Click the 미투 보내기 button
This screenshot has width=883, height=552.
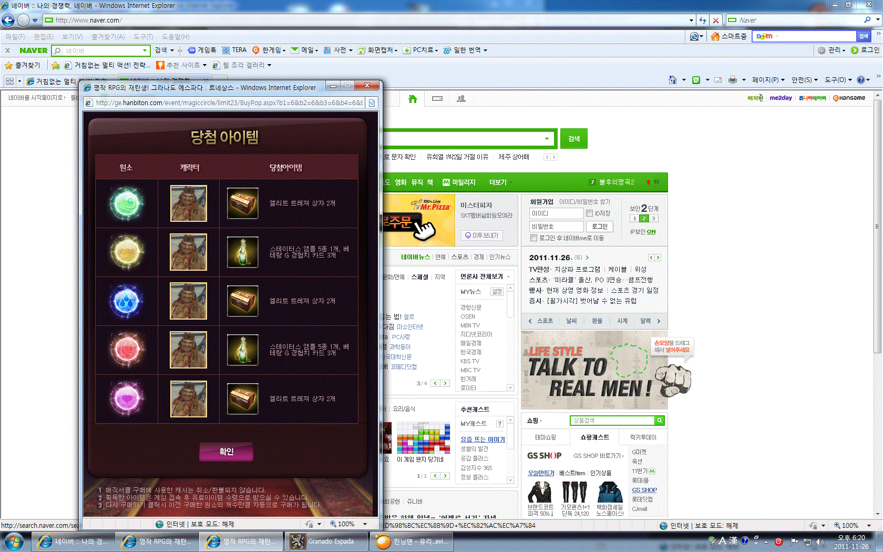[481, 236]
